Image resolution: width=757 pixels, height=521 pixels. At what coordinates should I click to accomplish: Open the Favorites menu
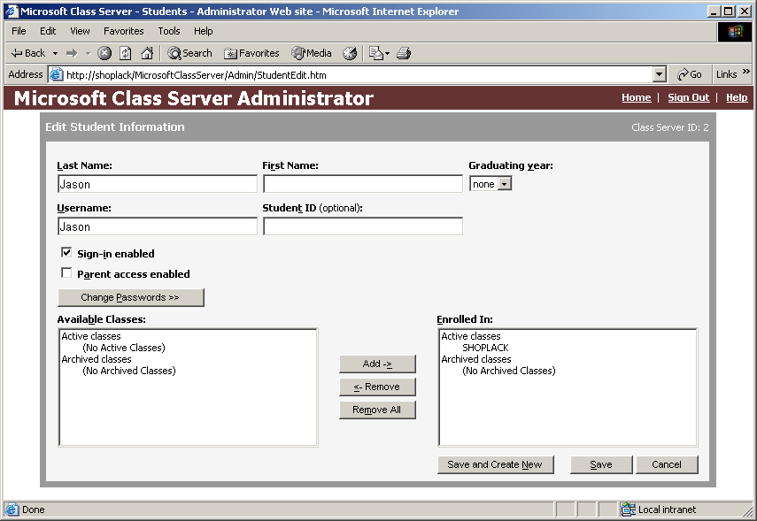124,31
